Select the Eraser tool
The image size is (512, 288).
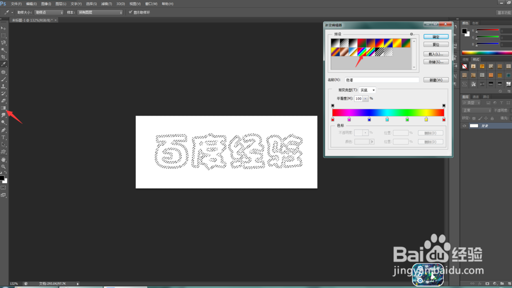[x=4, y=101]
